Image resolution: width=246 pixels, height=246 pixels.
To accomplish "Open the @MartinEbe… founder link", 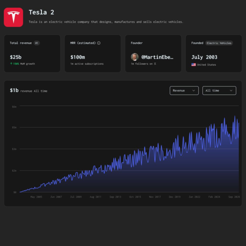I will [157, 57].
